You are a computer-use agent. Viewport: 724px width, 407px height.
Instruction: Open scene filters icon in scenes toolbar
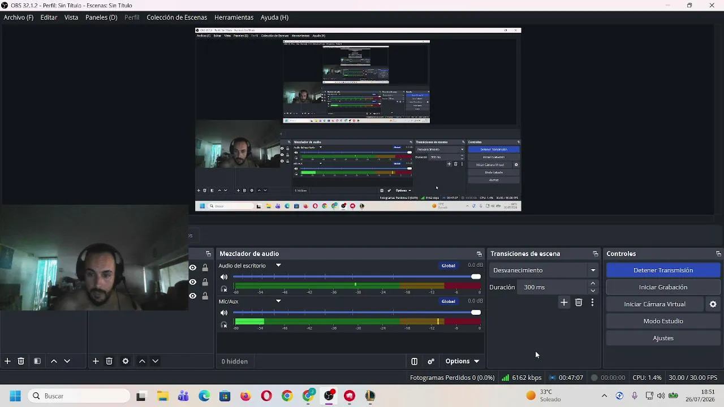[37, 361]
